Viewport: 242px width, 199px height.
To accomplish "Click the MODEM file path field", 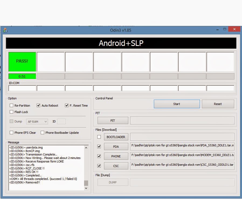I will coord(182,156).
